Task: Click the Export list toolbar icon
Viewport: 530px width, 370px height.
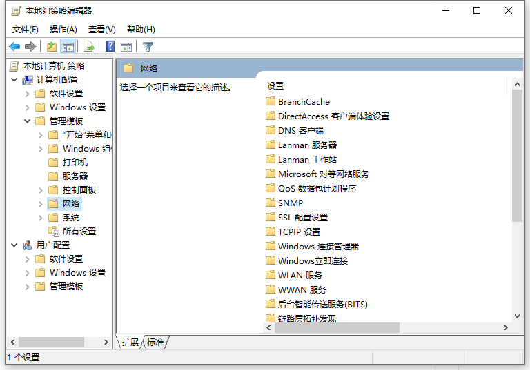Action: [88, 46]
